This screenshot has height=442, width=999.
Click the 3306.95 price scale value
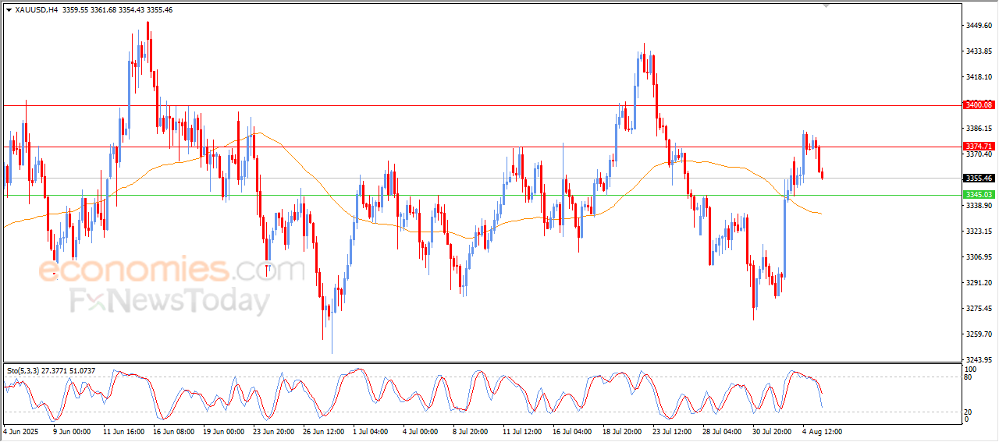click(x=979, y=256)
